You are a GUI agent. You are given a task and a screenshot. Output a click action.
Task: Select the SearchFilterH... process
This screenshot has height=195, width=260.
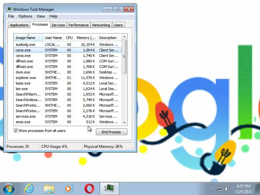click(x=68, y=94)
